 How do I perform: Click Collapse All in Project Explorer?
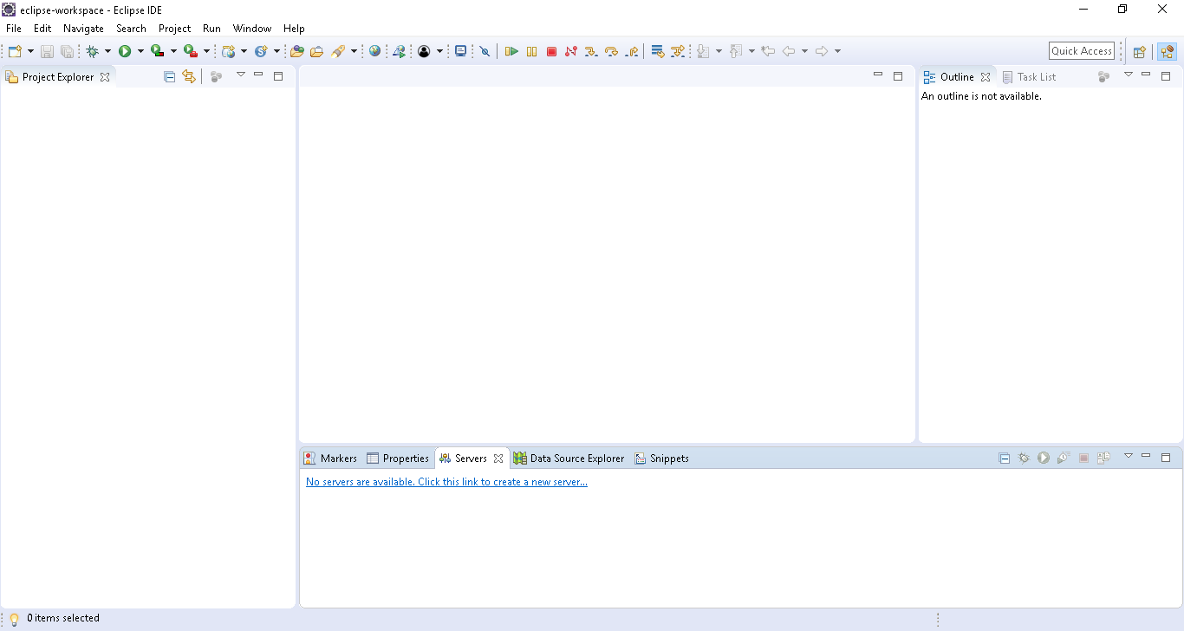[169, 77]
